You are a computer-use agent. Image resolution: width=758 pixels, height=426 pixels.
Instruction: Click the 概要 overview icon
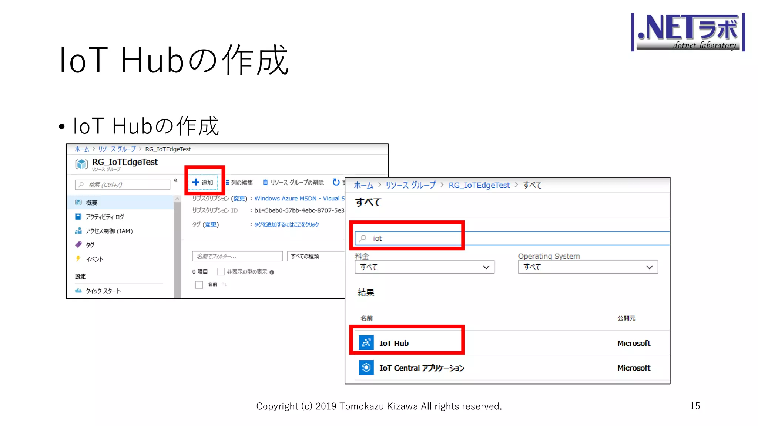click(x=78, y=202)
